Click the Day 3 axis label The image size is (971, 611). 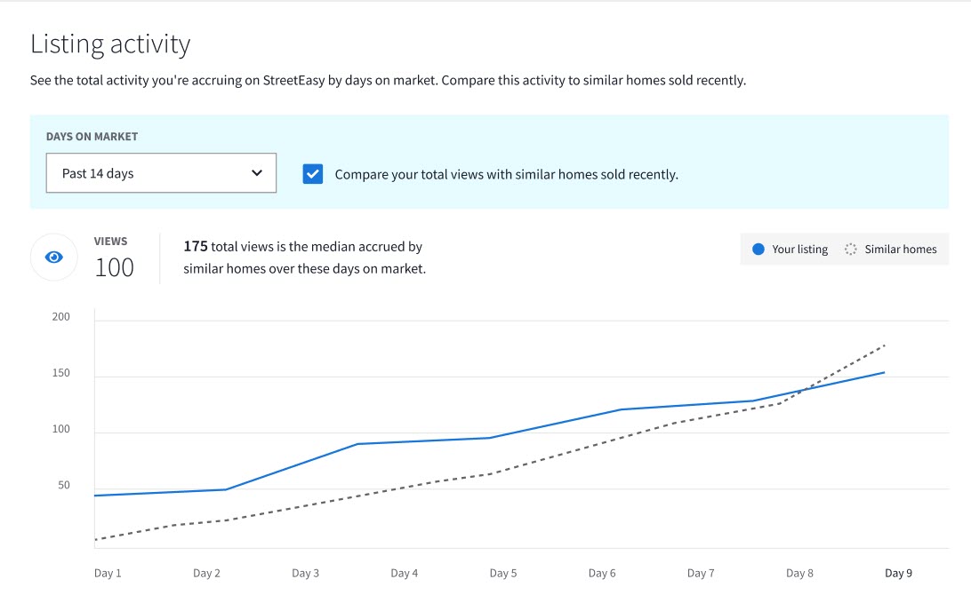(x=305, y=573)
